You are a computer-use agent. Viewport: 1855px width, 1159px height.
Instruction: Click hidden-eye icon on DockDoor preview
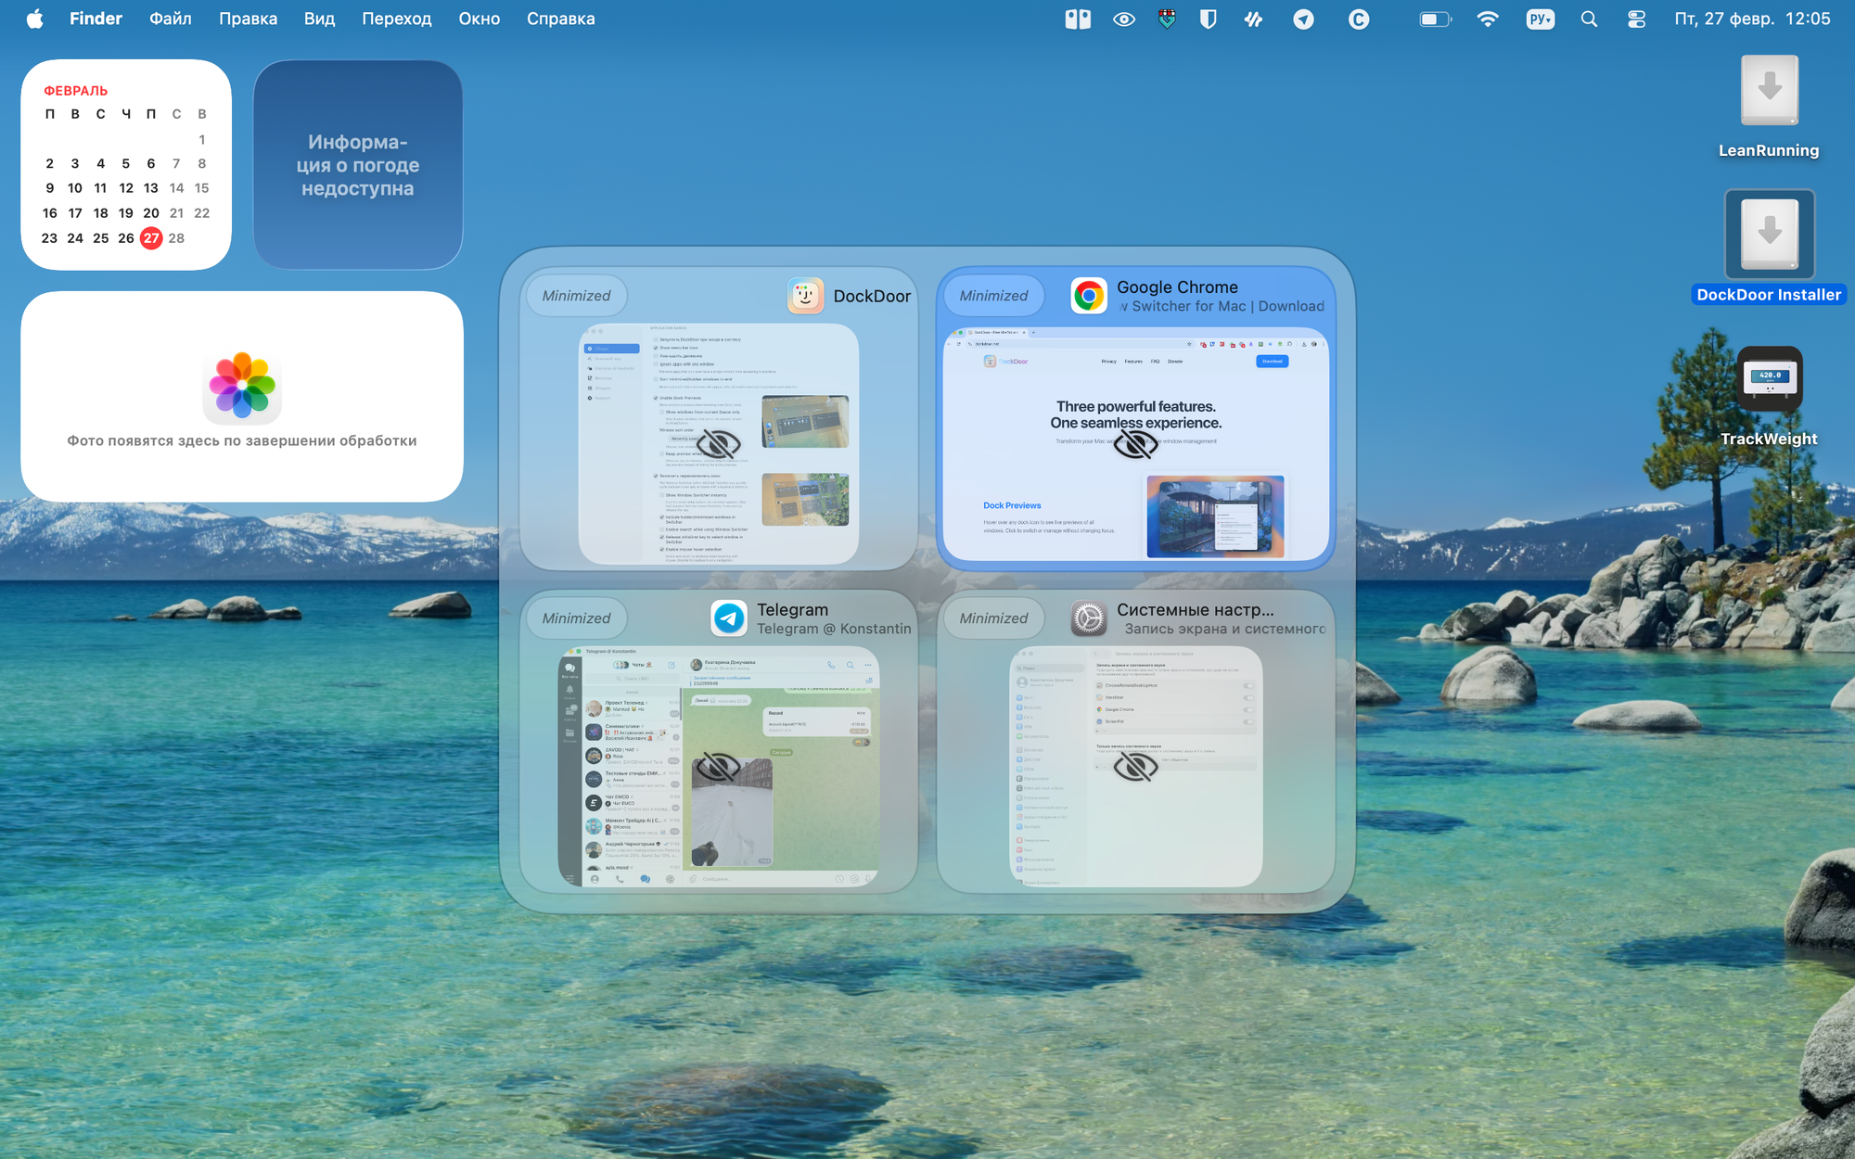point(719,444)
